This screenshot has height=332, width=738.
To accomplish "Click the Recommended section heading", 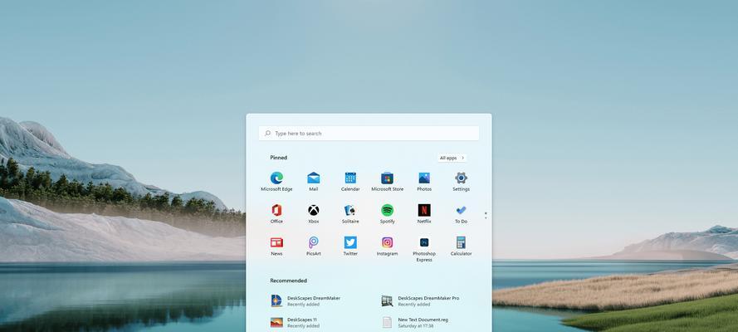I will [288, 281].
